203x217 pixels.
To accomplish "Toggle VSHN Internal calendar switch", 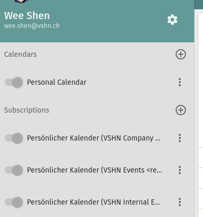I will click(14, 202).
